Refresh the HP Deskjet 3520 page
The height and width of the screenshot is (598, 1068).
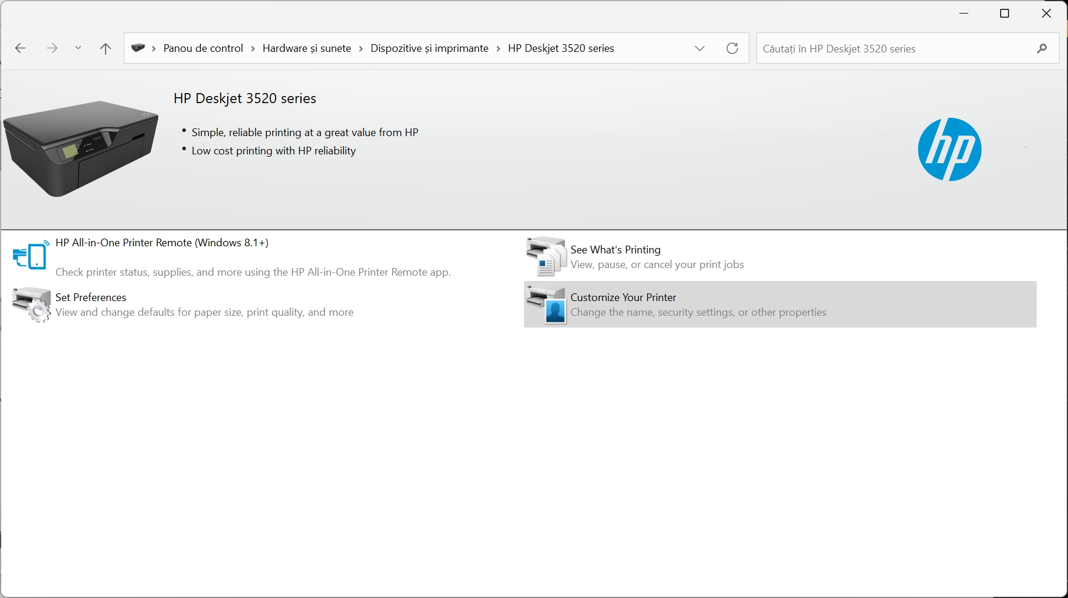point(732,48)
